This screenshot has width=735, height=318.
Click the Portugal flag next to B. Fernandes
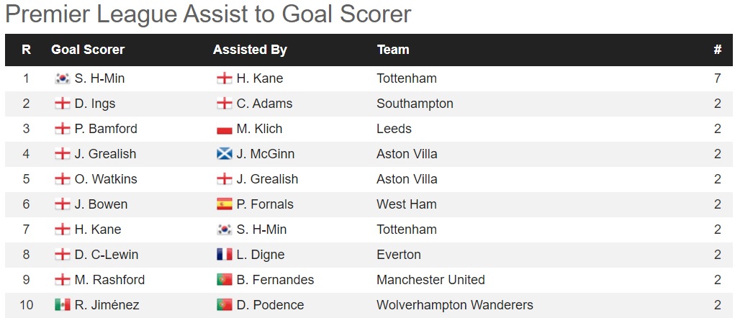225,280
